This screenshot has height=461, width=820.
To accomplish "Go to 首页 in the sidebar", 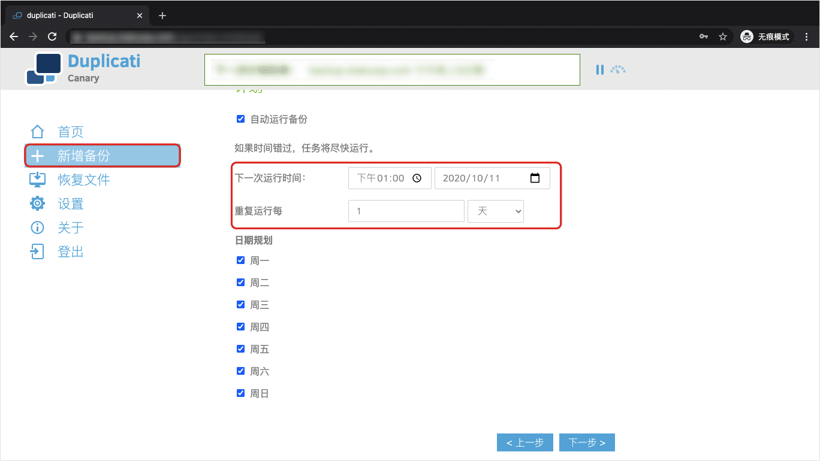I will 71,132.
